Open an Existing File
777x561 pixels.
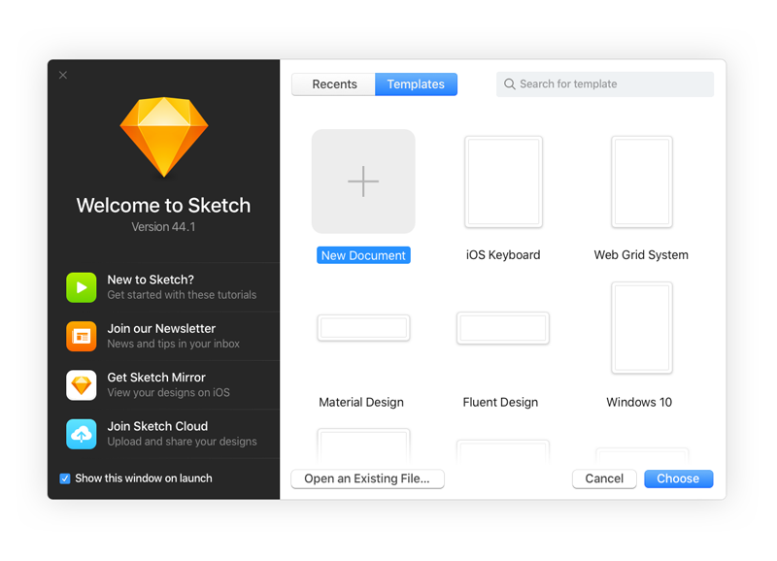(x=367, y=478)
